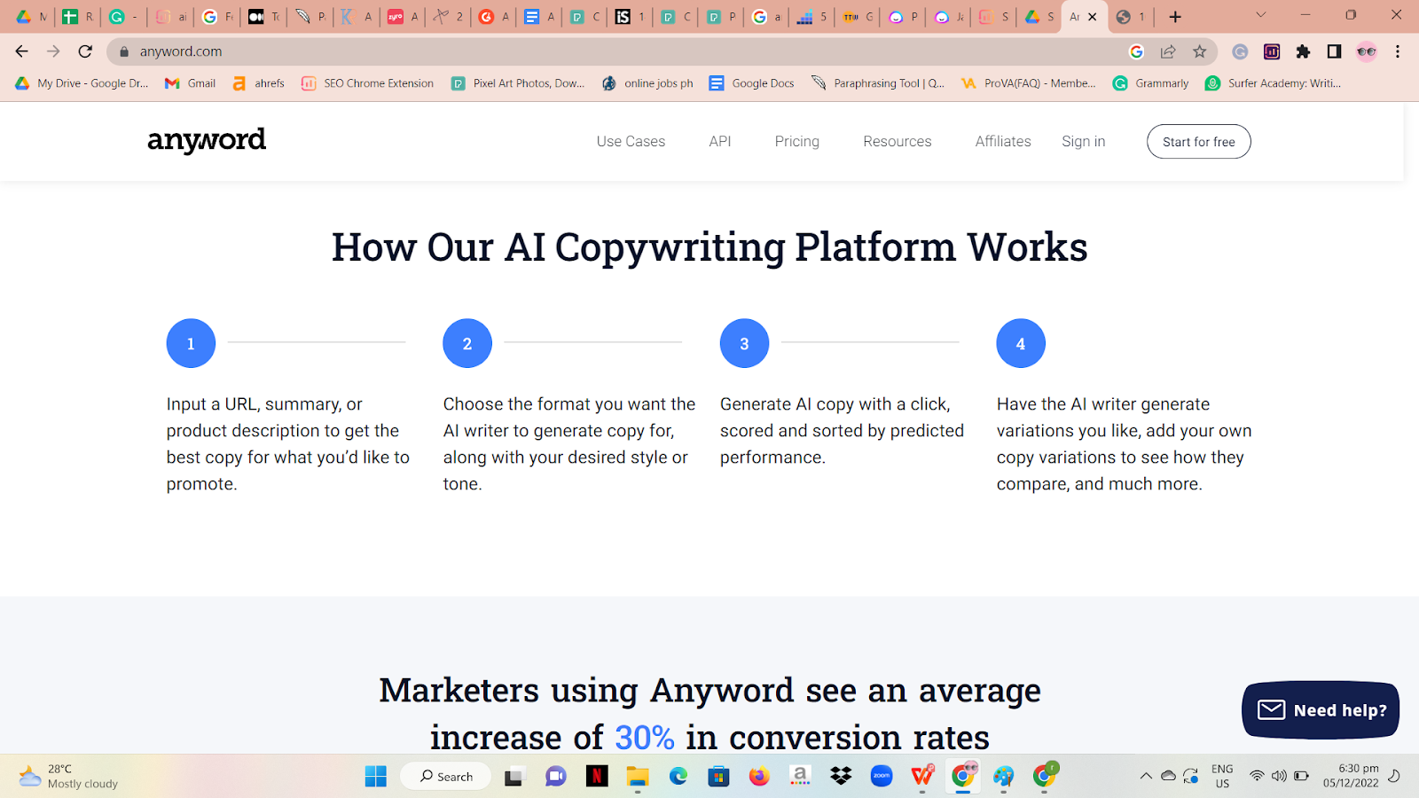Open the ahrefs bookmark
The height and width of the screenshot is (798, 1419).
coord(258,83)
